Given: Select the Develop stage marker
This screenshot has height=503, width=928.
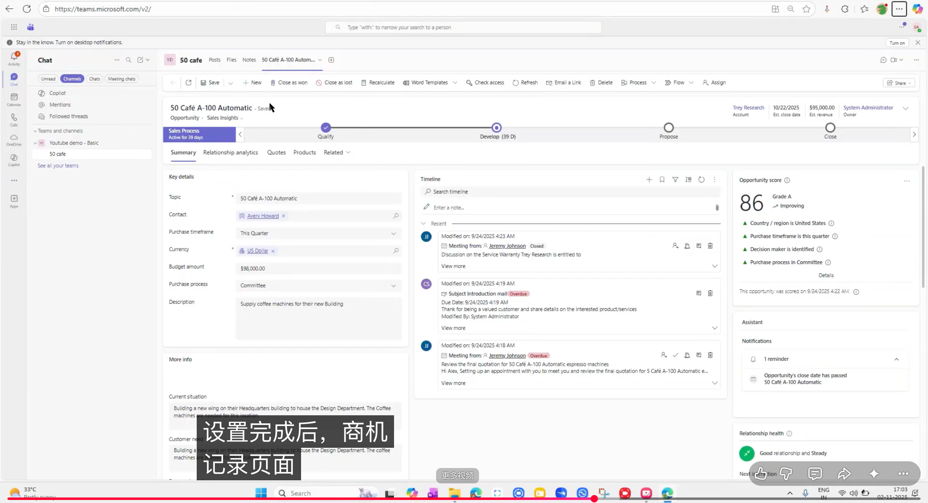Looking at the screenshot, I should [497, 128].
